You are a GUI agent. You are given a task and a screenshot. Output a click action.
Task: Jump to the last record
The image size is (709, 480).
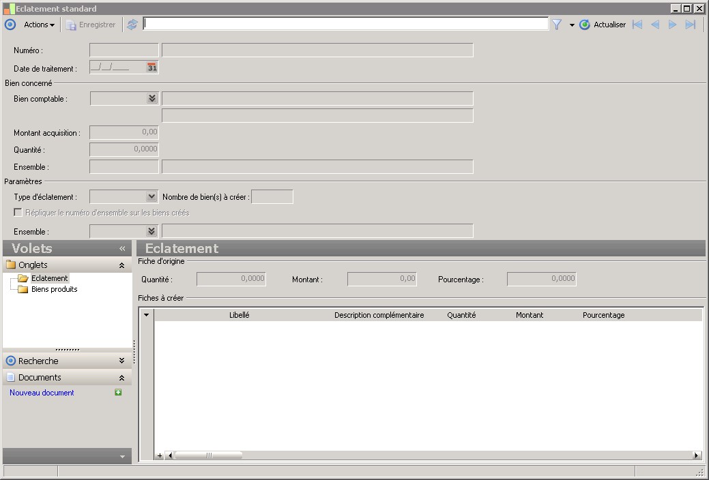point(690,25)
